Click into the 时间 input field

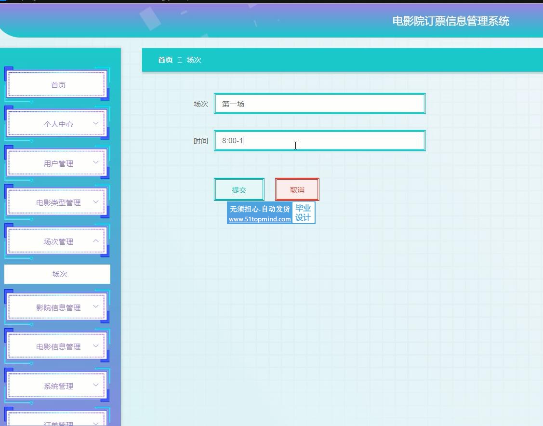pyautogui.click(x=319, y=141)
